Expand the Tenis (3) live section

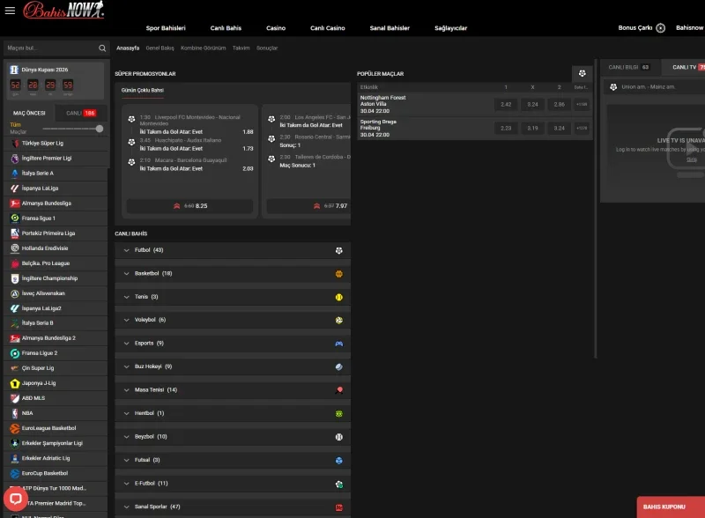click(233, 297)
